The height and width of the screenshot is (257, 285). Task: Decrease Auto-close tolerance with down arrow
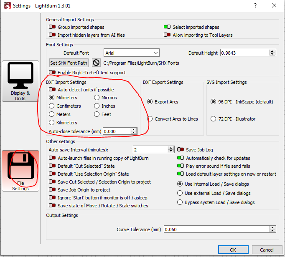click(x=134, y=133)
